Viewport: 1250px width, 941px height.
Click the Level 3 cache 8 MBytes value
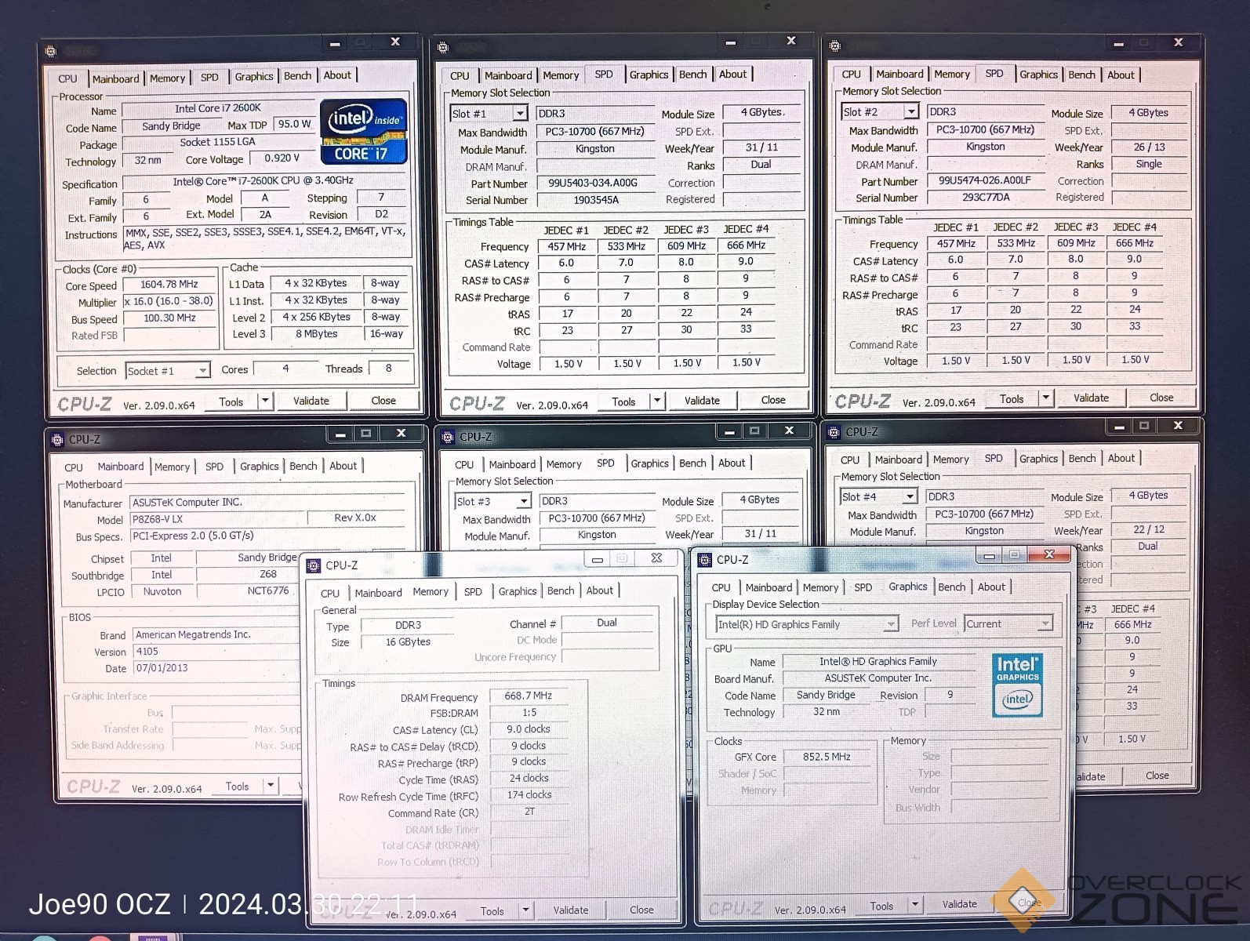click(x=316, y=333)
